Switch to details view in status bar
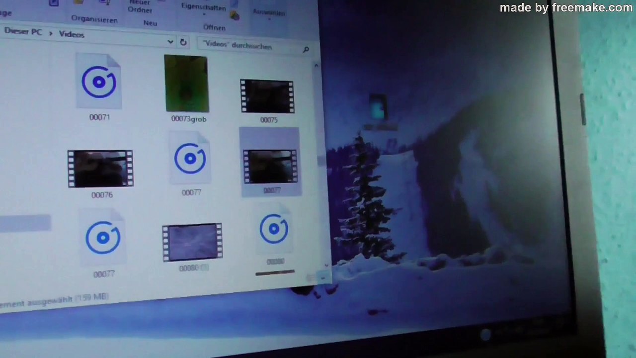 click(x=311, y=278)
